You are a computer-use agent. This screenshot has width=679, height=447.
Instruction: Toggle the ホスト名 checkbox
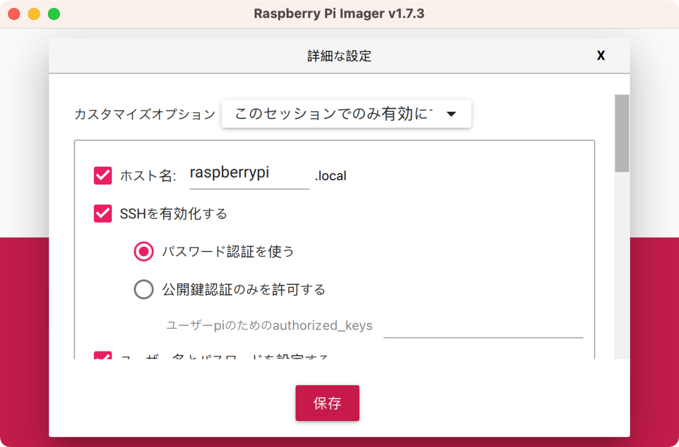click(103, 176)
